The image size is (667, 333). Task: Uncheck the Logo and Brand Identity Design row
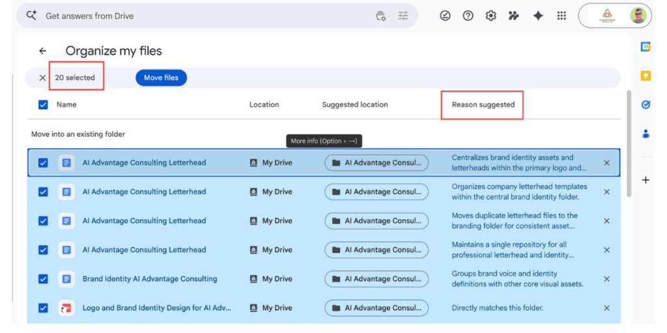(x=43, y=308)
